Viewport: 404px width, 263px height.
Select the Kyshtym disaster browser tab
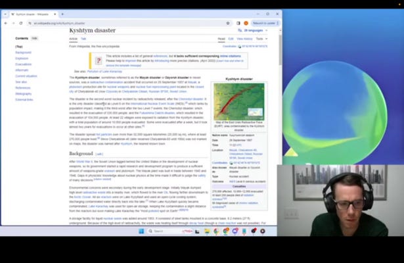pyautogui.click(x=32, y=14)
